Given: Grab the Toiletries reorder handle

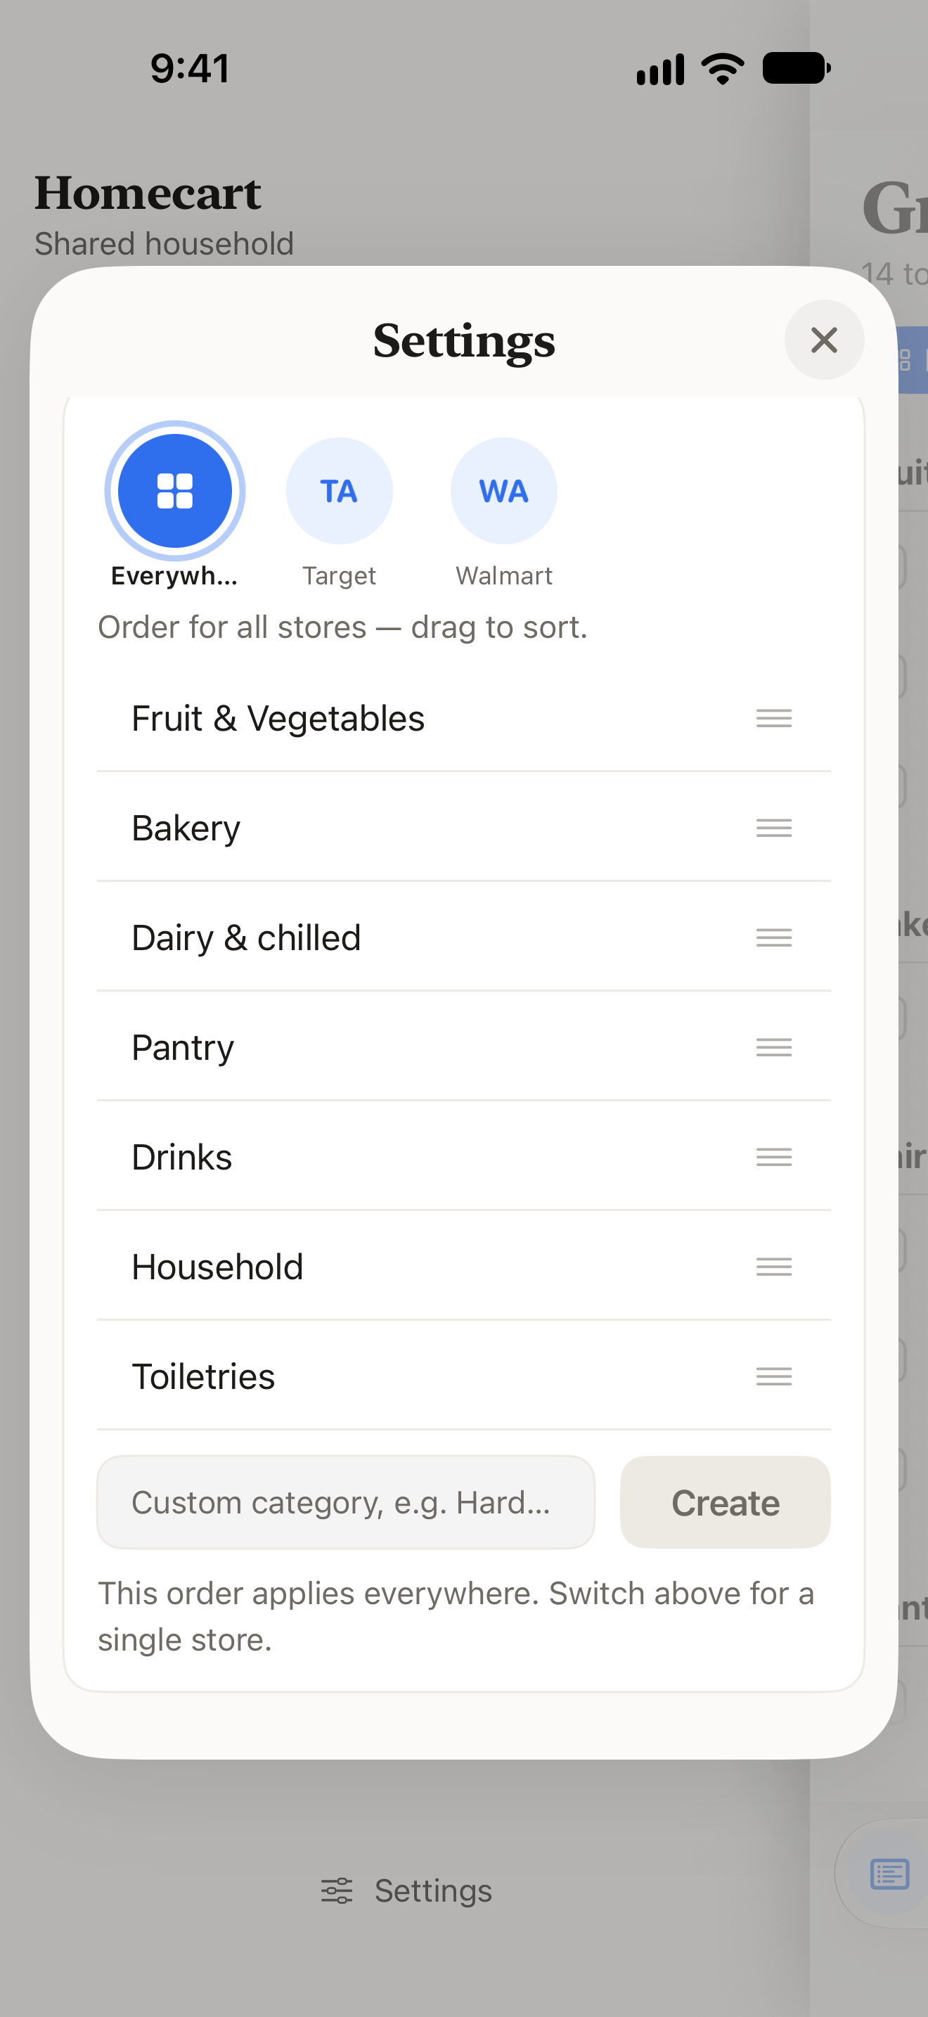Looking at the screenshot, I should coord(774,1376).
